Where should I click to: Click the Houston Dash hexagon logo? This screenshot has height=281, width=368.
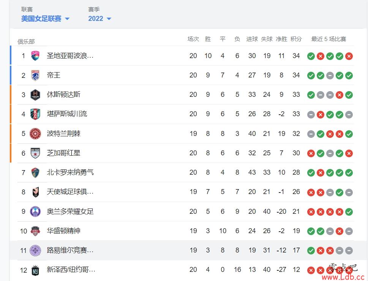(35, 95)
